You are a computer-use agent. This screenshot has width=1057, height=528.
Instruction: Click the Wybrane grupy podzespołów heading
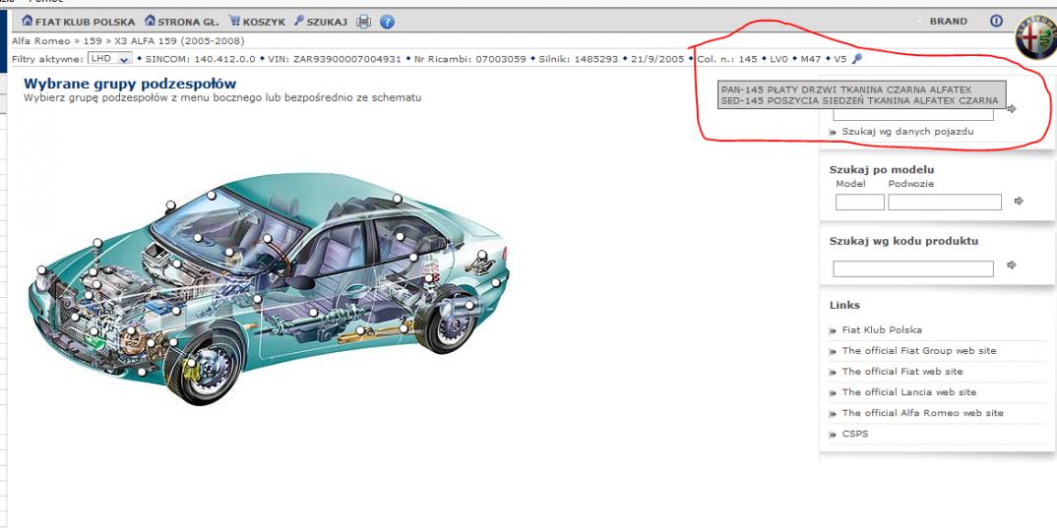tap(130, 85)
